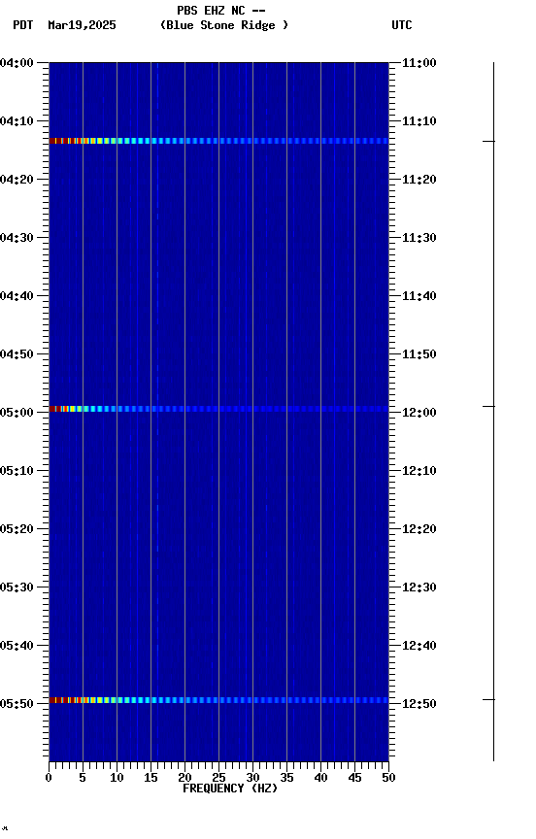Click the red low-frequency burst near 04:13

click(67, 141)
